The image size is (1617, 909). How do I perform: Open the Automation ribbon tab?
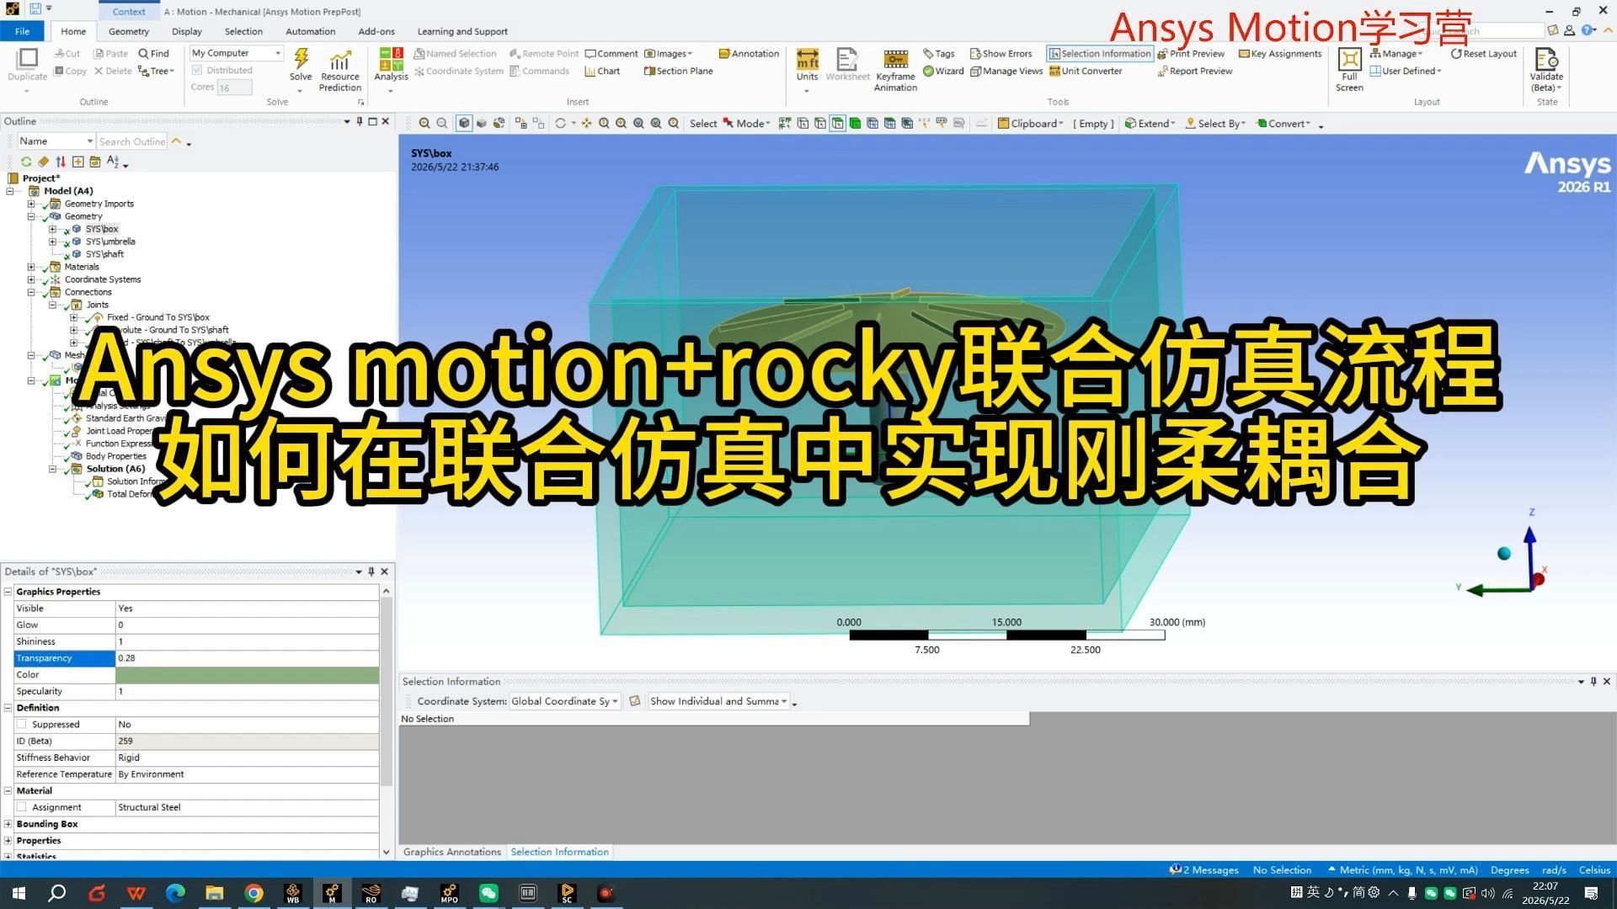pyautogui.click(x=310, y=31)
